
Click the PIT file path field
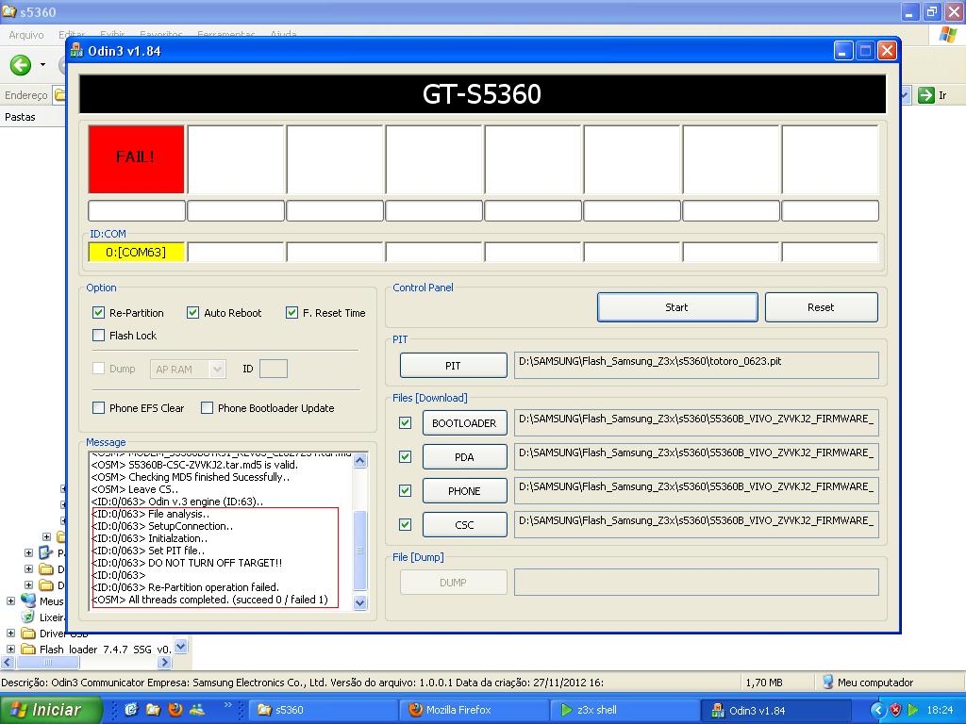click(696, 366)
